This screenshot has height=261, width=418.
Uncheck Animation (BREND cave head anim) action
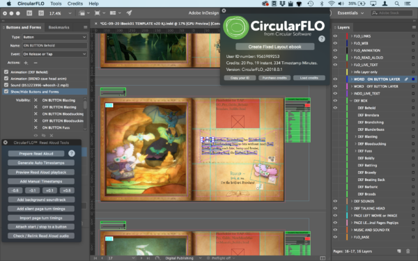(x=6, y=79)
